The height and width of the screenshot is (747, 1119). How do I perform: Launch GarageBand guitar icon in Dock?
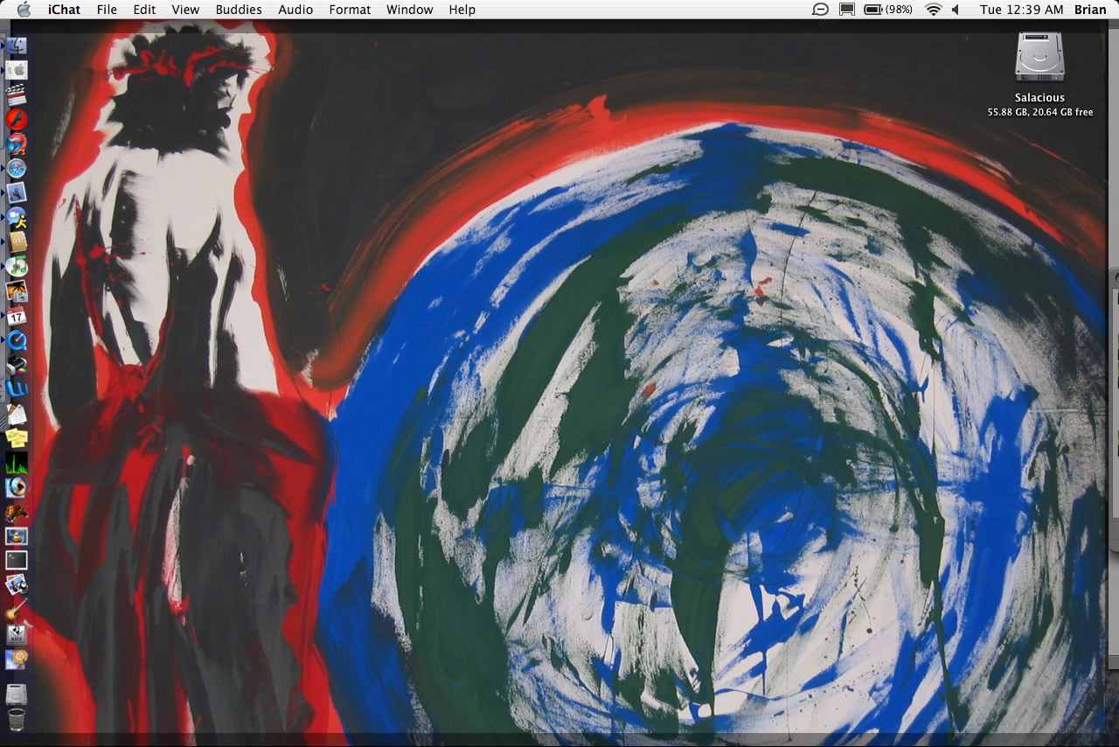[17, 610]
